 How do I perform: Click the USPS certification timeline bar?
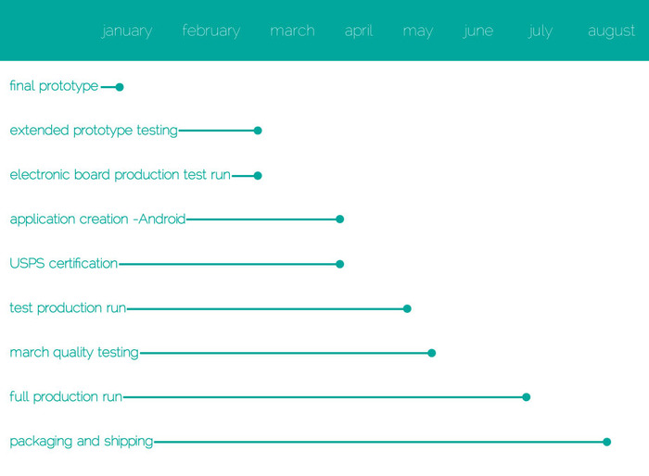click(x=228, y=264)
